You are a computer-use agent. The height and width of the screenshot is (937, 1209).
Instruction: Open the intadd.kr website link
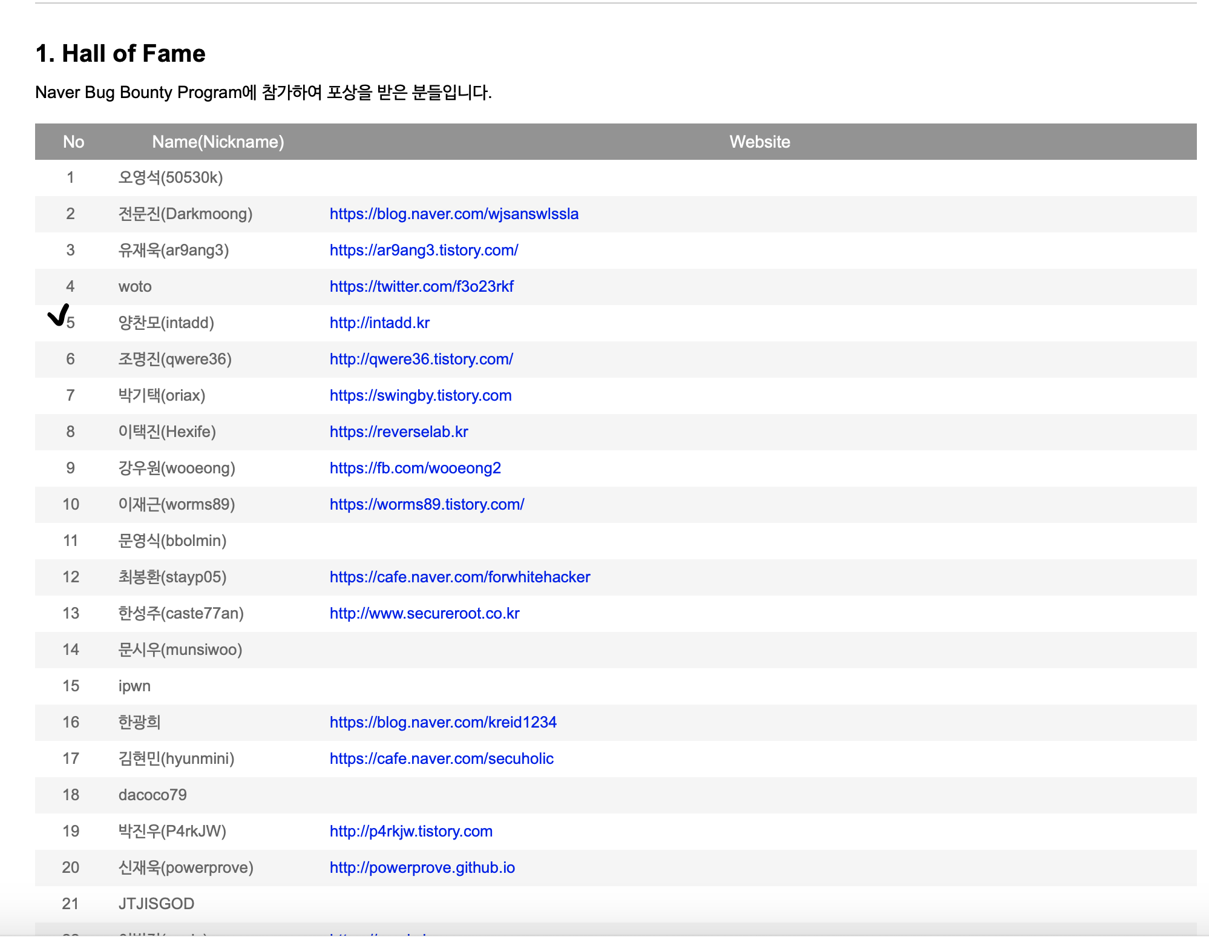(x=379, y=323)
